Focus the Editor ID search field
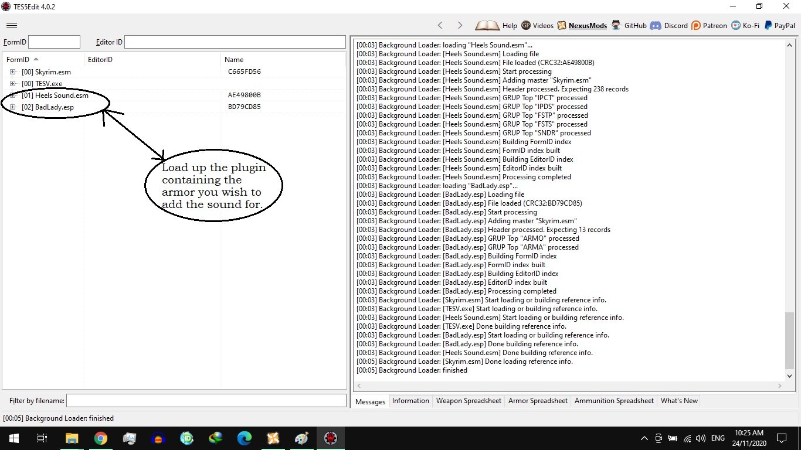801x450 pixels. 235,42
